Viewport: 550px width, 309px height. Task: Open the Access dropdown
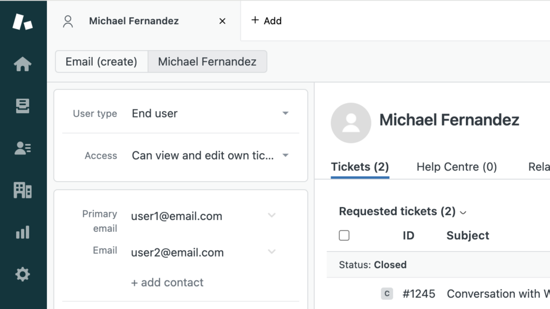click(x=285, y=155)
